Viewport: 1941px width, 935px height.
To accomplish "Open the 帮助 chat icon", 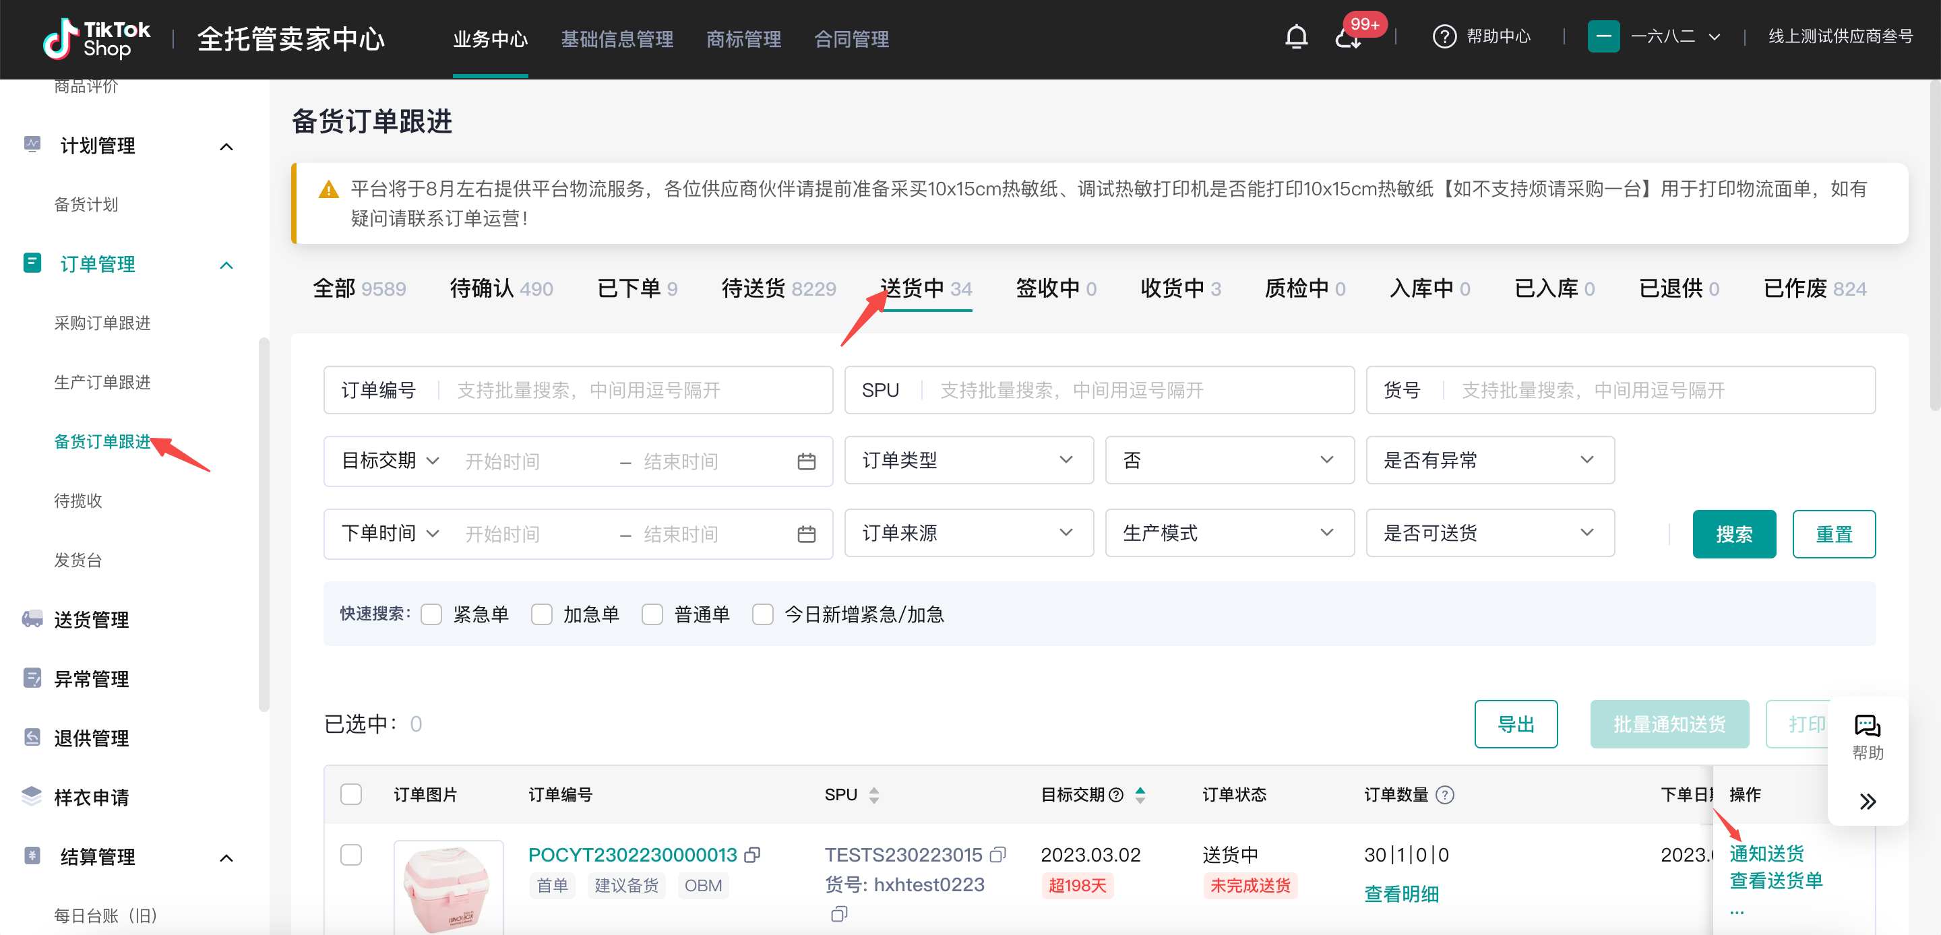I will coord(1867,726).
